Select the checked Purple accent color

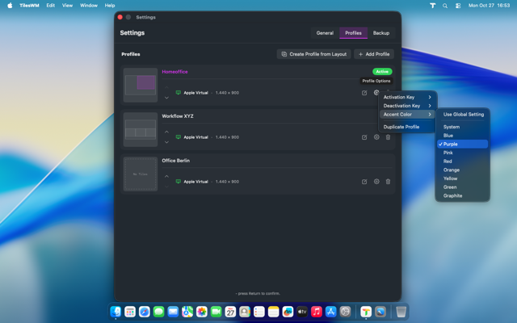(x=462, y=144)
